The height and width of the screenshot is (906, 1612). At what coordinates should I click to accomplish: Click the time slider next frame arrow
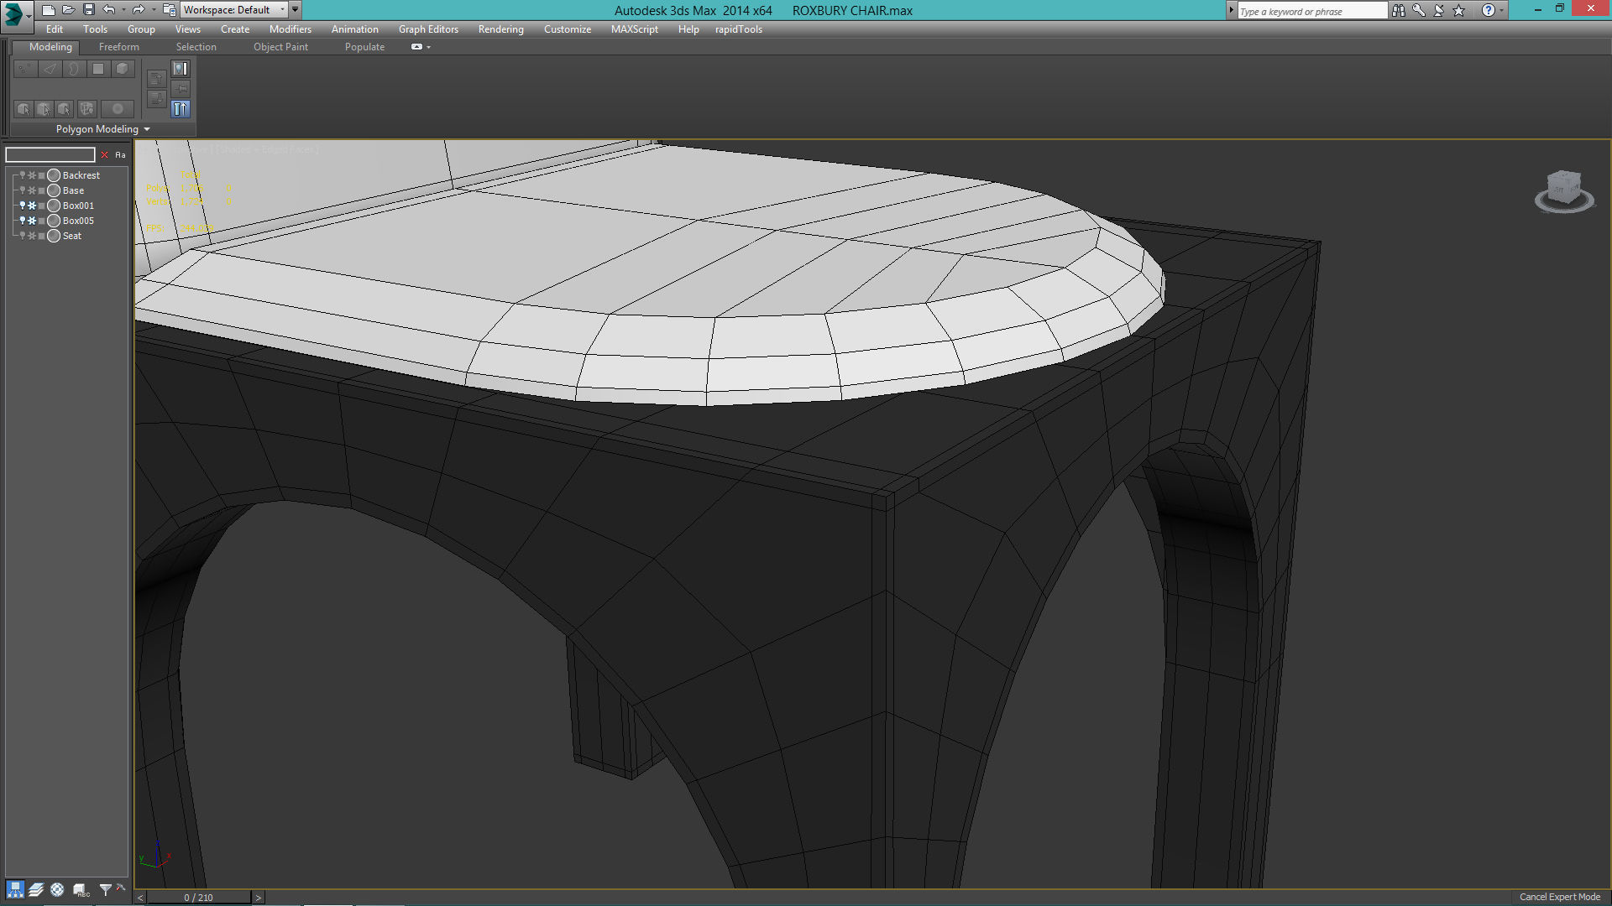259,898
